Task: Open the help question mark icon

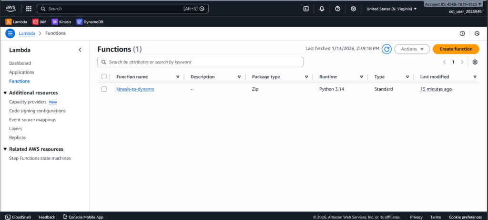Action: pos(337,9)
